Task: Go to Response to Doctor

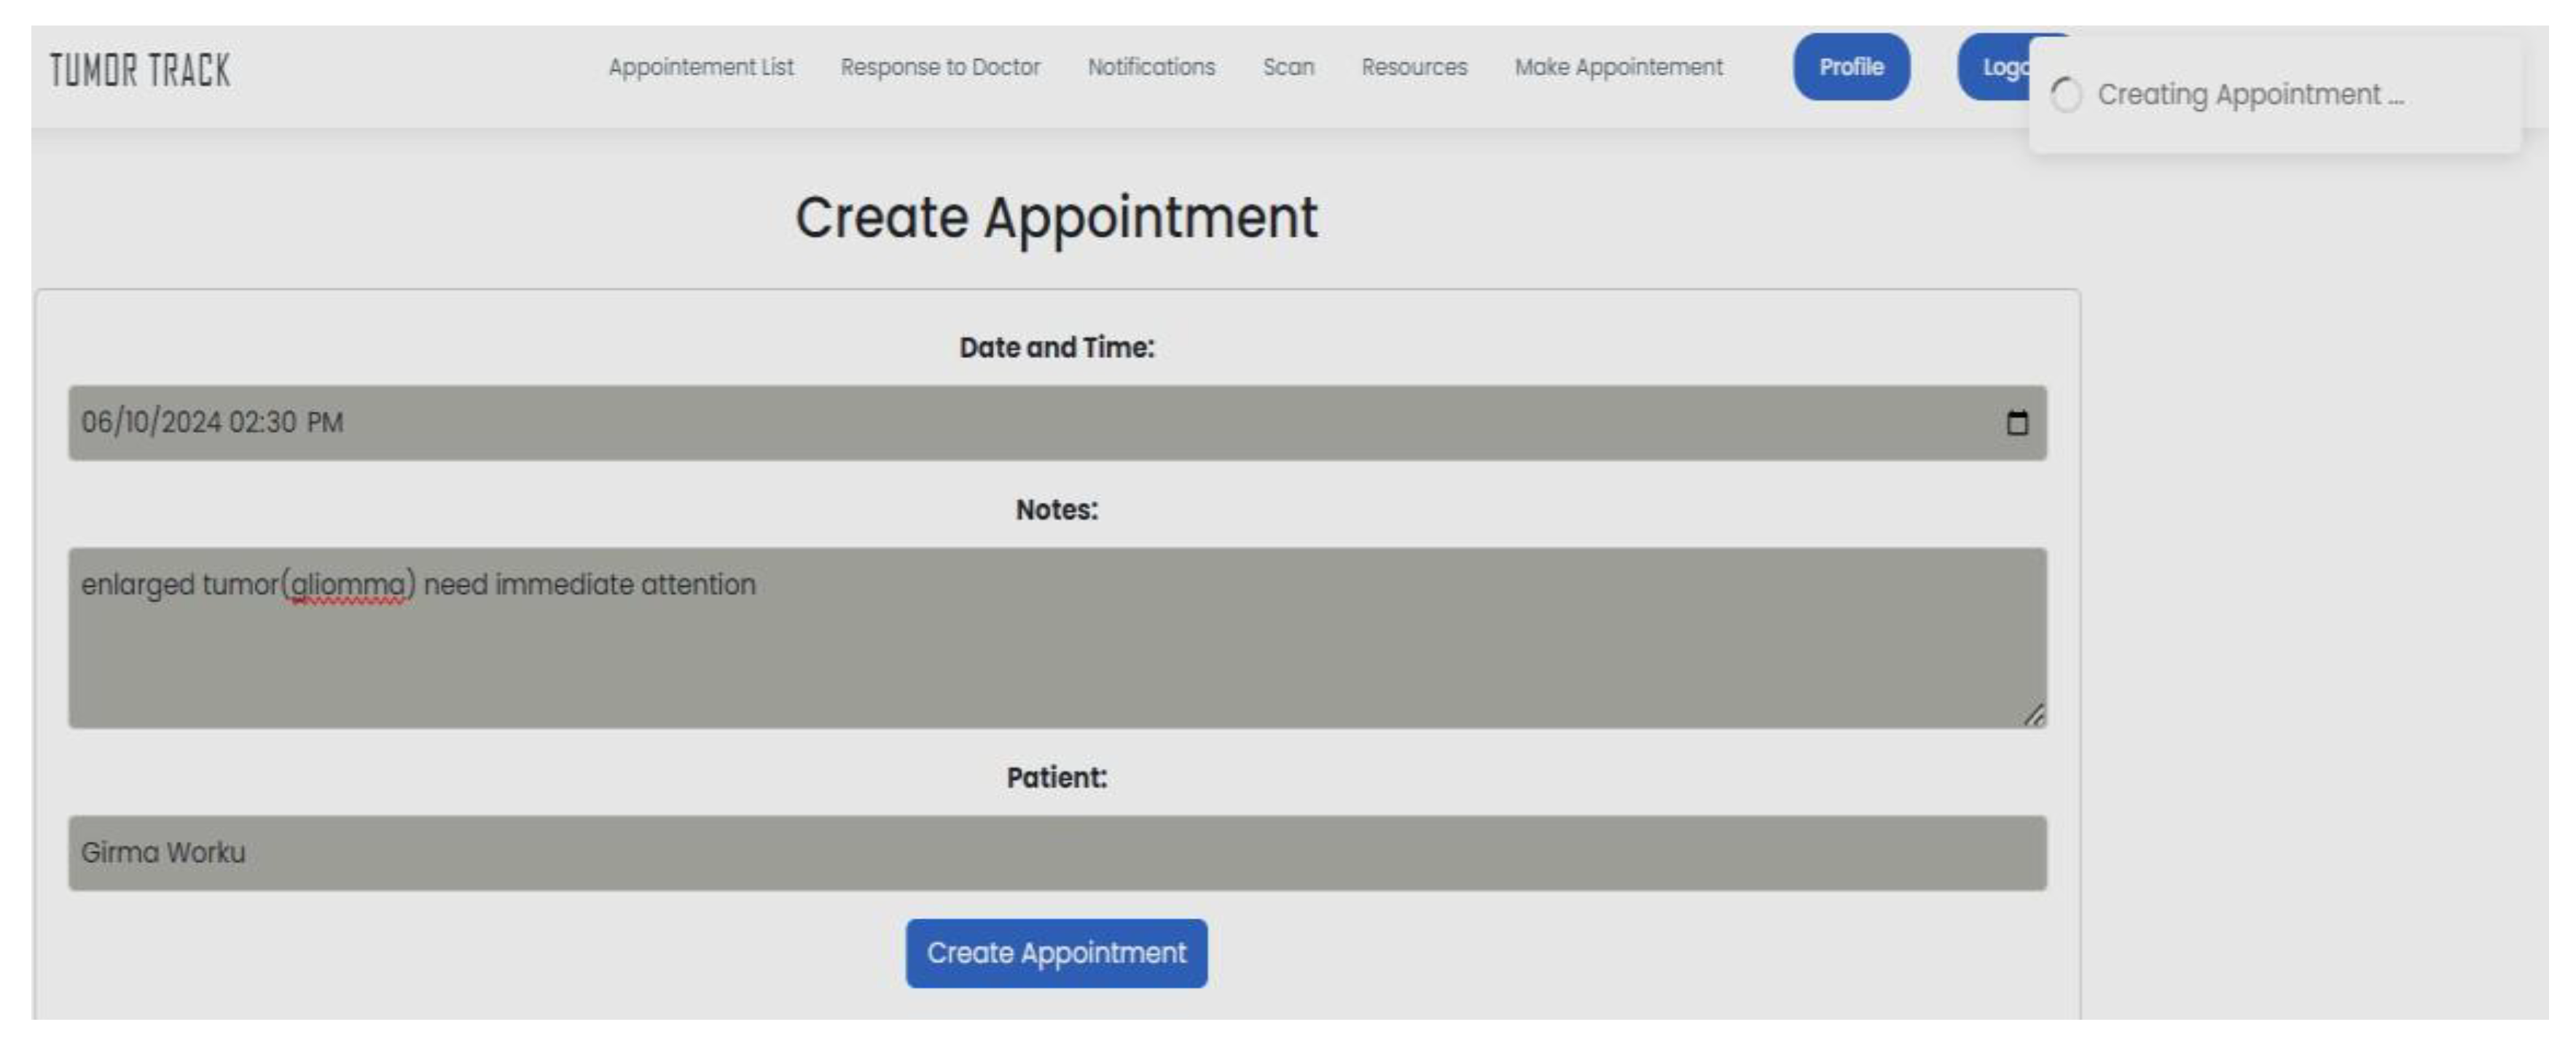Action: coord(940,67)
